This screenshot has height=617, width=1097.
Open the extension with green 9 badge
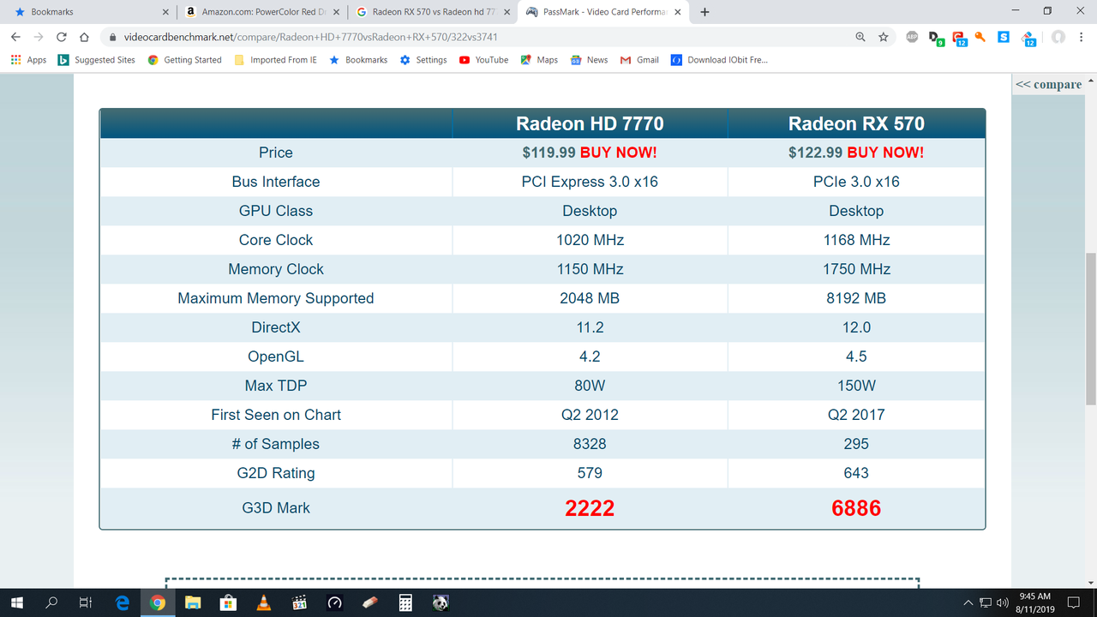[x=936, y=38]
